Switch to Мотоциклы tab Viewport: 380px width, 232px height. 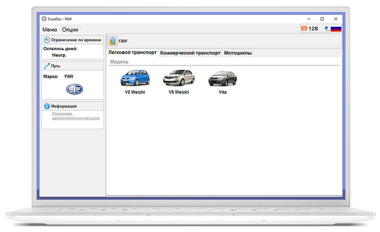point(238,53)
